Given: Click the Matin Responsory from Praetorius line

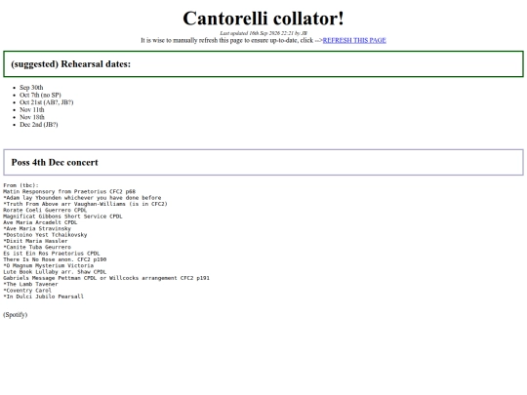Looking at the screenshot, I should pyautogui.click(x=69, y=191).
